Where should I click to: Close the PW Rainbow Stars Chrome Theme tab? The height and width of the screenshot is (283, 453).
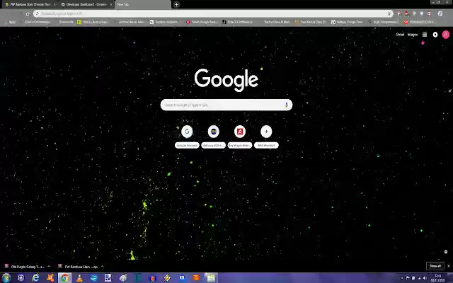point(55,5)
